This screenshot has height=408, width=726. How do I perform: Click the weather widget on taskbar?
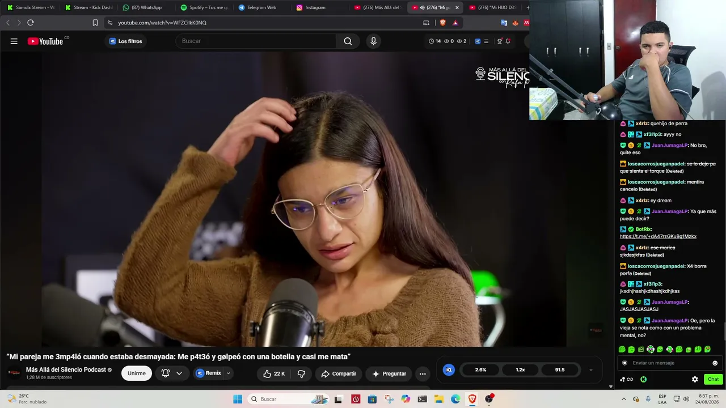pos(26,399)
